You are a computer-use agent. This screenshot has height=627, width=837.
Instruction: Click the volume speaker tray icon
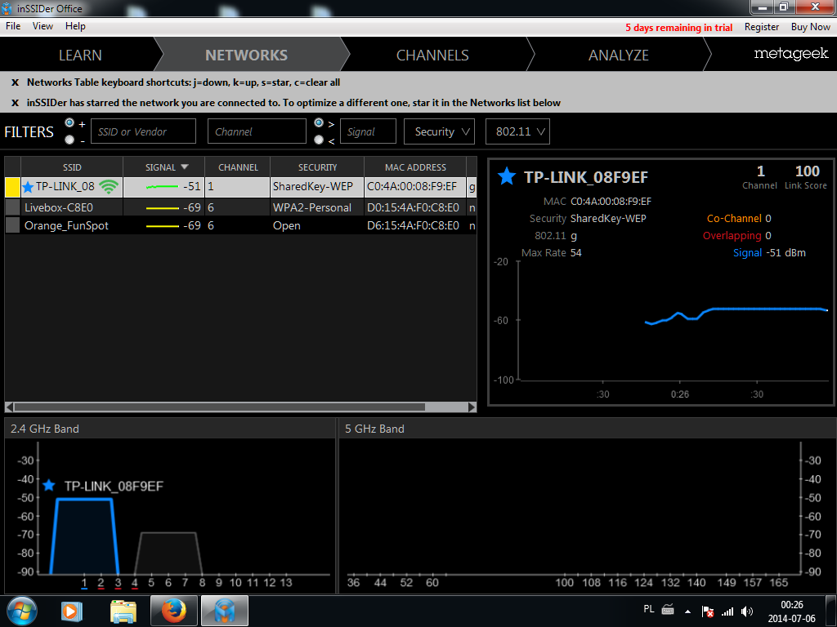[747, 611]
